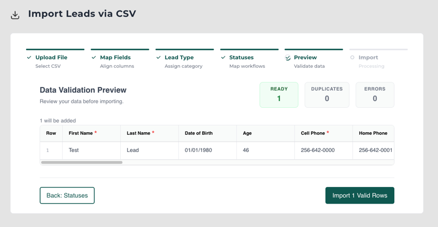Click the 'Validate data' step subtitle

tap(309, 66)
